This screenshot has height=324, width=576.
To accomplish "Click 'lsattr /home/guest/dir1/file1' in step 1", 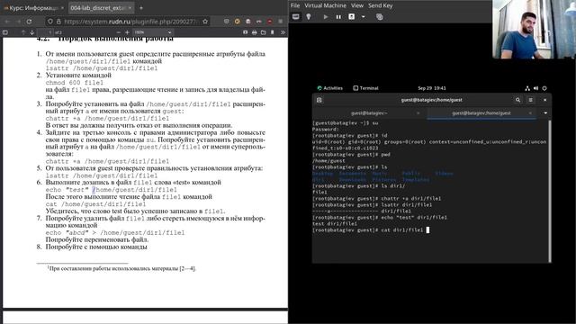I will coord(102,68).
